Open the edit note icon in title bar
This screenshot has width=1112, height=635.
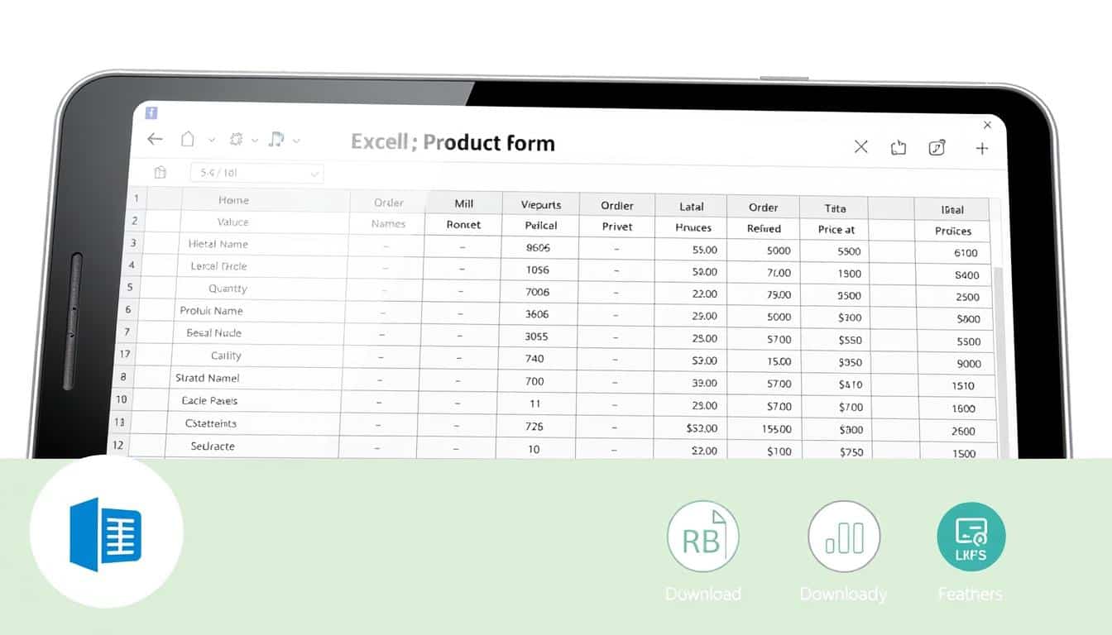tap(937, 148)
